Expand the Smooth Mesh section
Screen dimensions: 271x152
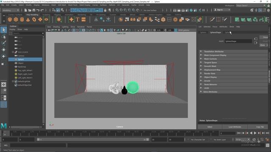[x=233, y=66]
